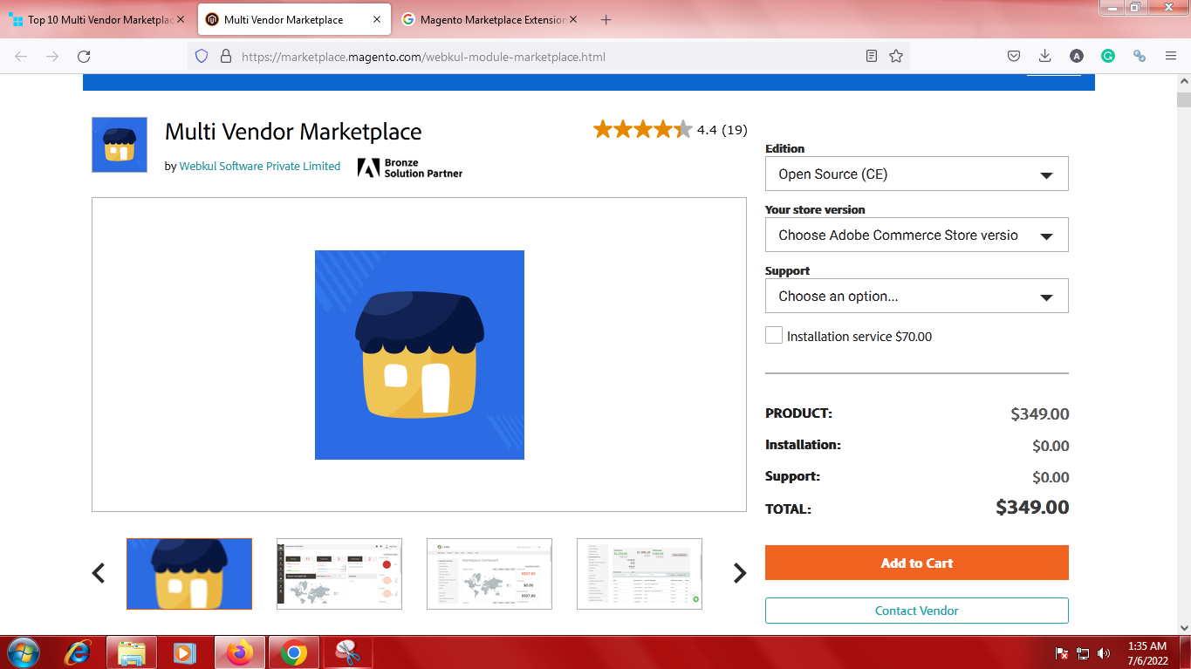Click the Add to Cart button
1191x669 pixels.
pyautogui.click(x=917, y=563)
